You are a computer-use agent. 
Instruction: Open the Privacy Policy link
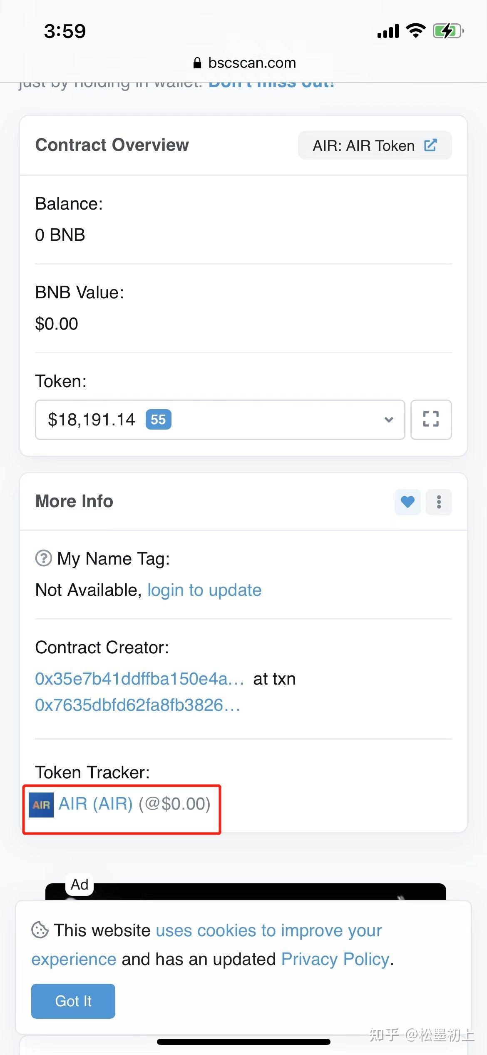(335, 959)
